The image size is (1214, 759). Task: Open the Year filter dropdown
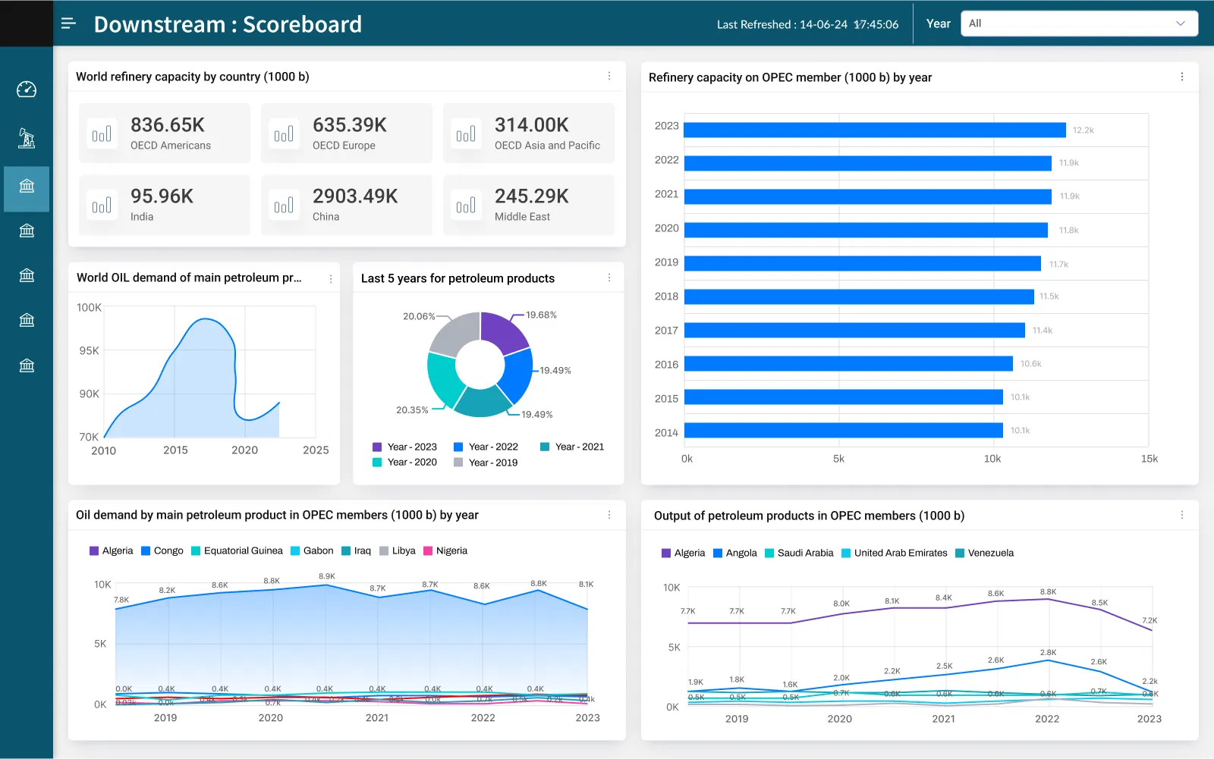tap(1078, 24)
